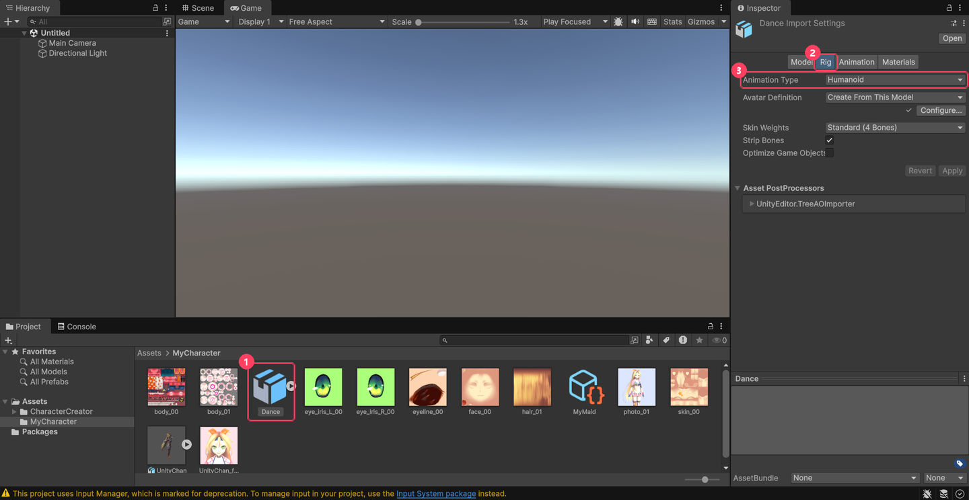Enable Optimize Game Objects checkbox
969x500 pixels.
coord(830,153)
